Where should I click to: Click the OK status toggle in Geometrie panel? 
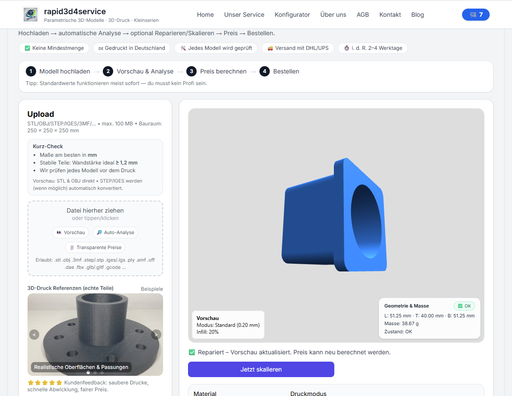(464, 306)
